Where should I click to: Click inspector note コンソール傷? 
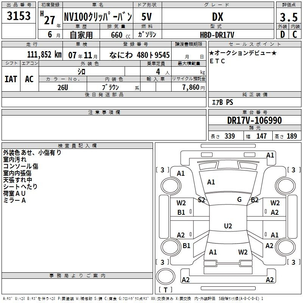pos(21,166)
